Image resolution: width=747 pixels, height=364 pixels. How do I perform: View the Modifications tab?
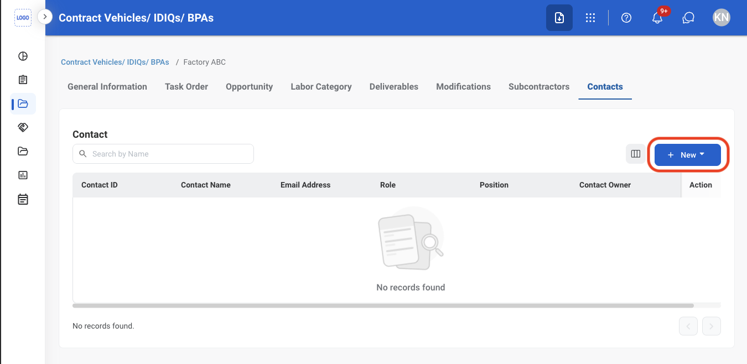(x=464, y=87)
